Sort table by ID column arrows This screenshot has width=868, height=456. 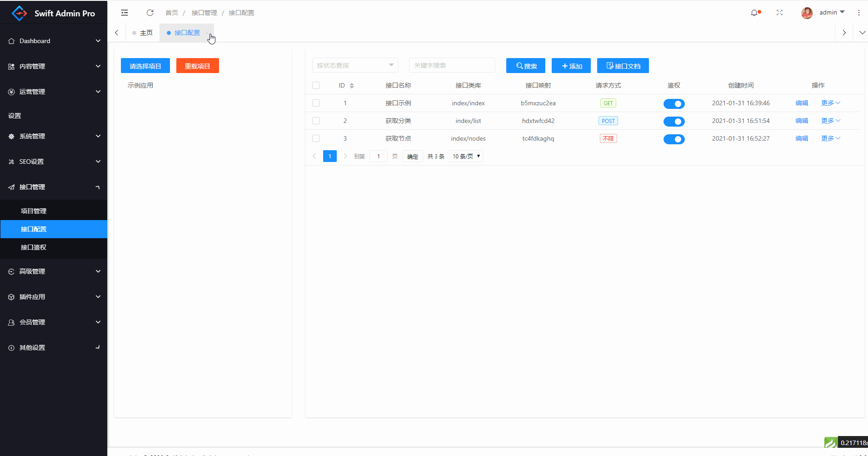coord(352,86)
